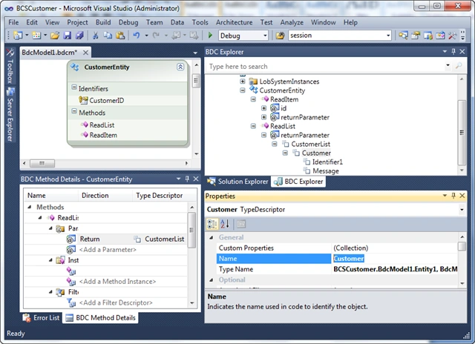Open the Architecture menu
This screenshot has height=344, width=475.
coord(235,22)
